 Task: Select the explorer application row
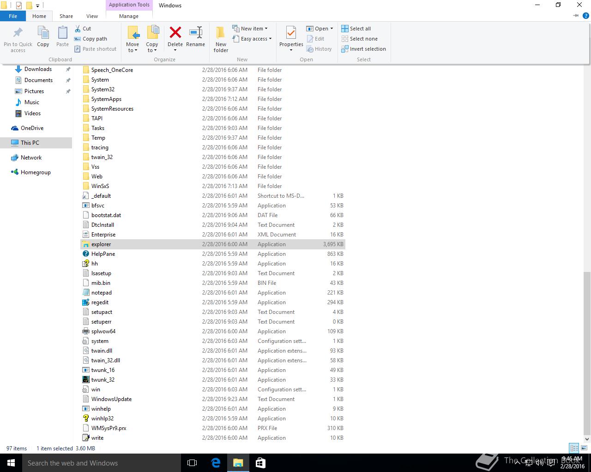point(213,244)
